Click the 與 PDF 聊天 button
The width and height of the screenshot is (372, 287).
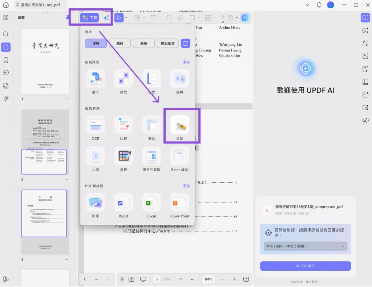305,266
